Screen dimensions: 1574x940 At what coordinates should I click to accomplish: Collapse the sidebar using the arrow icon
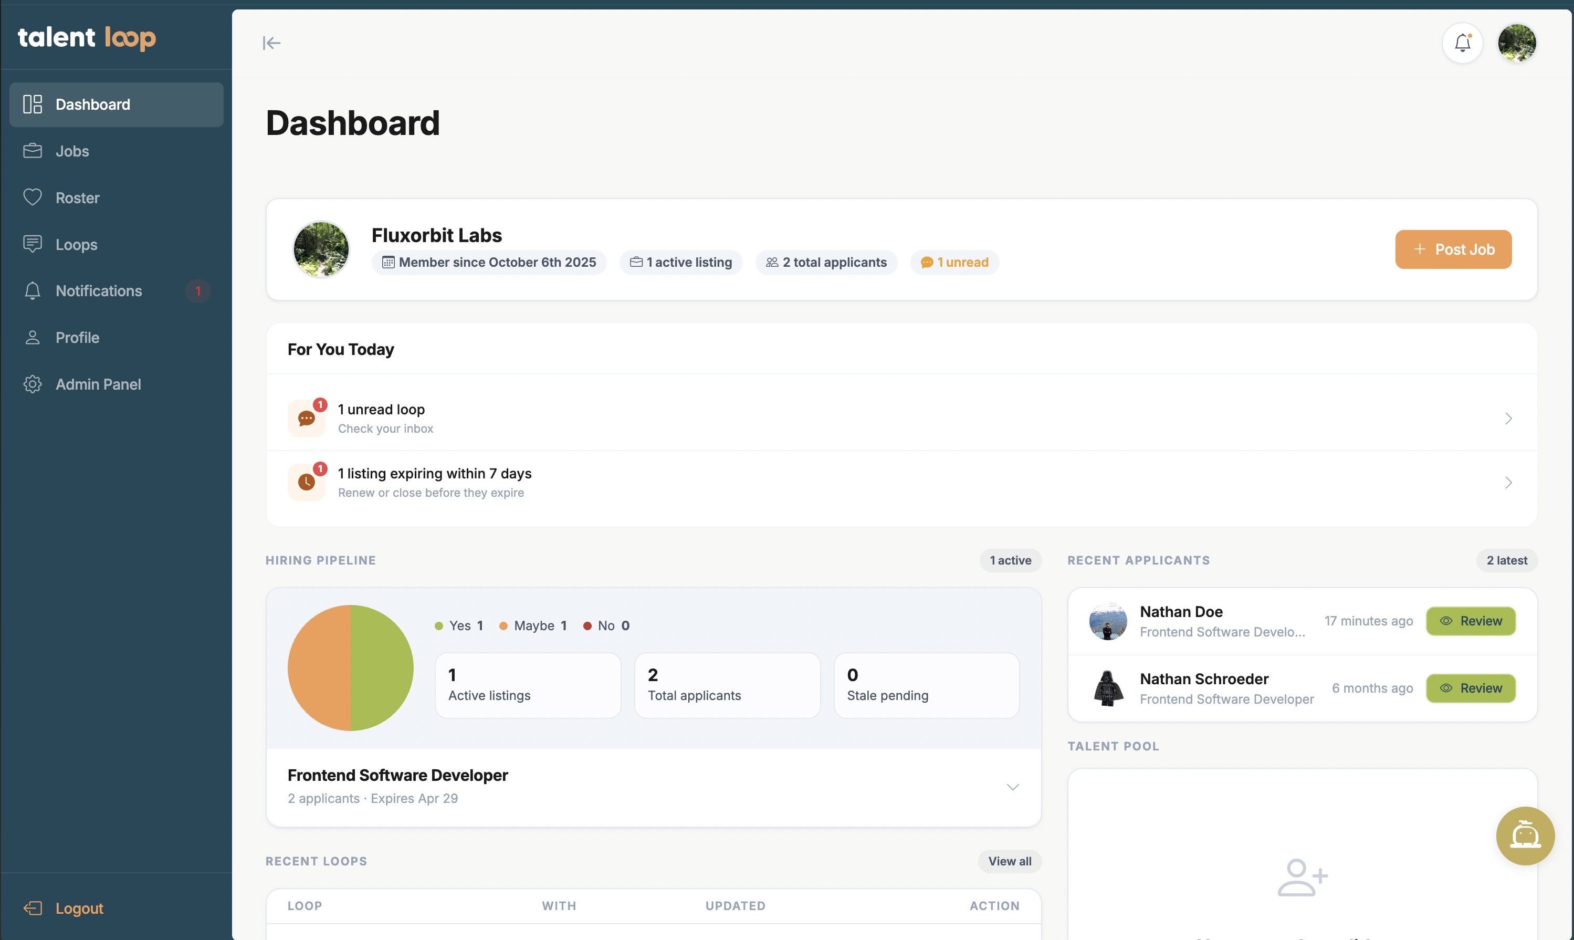point(272,43)
